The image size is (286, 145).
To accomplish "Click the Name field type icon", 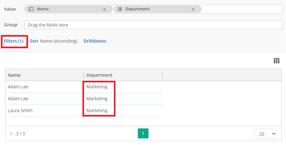I will (x=31, y=9).
